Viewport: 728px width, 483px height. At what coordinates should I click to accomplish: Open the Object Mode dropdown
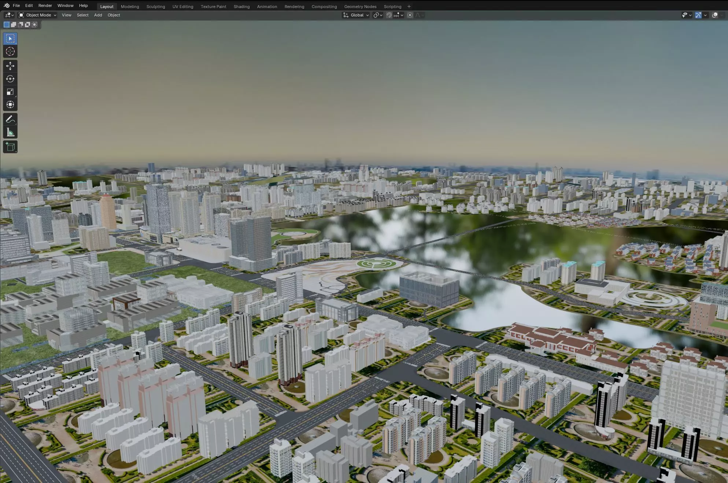37,15
